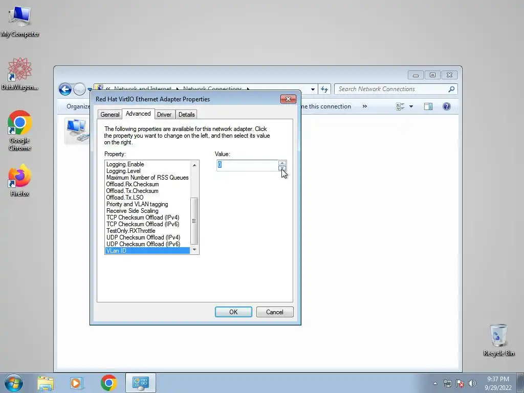Decrease the VLan ID value with the down spinner
Image resolution: width=524 pixels, height=393 pixels.
coord(282,168)
